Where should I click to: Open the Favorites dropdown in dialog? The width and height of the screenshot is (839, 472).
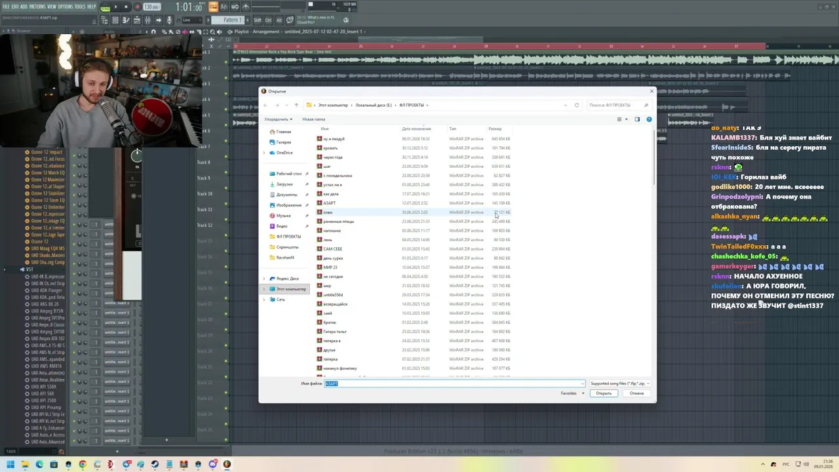[572, 393]
